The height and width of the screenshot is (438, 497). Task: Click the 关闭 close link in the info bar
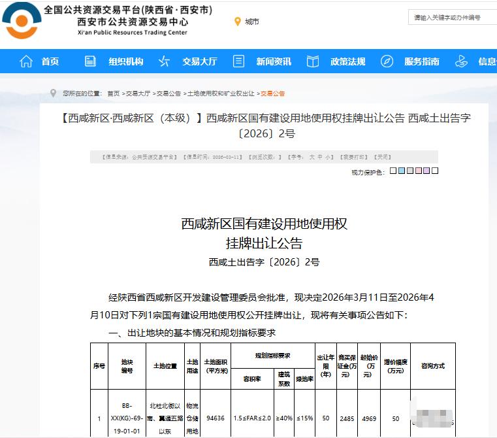coord(383,157)
